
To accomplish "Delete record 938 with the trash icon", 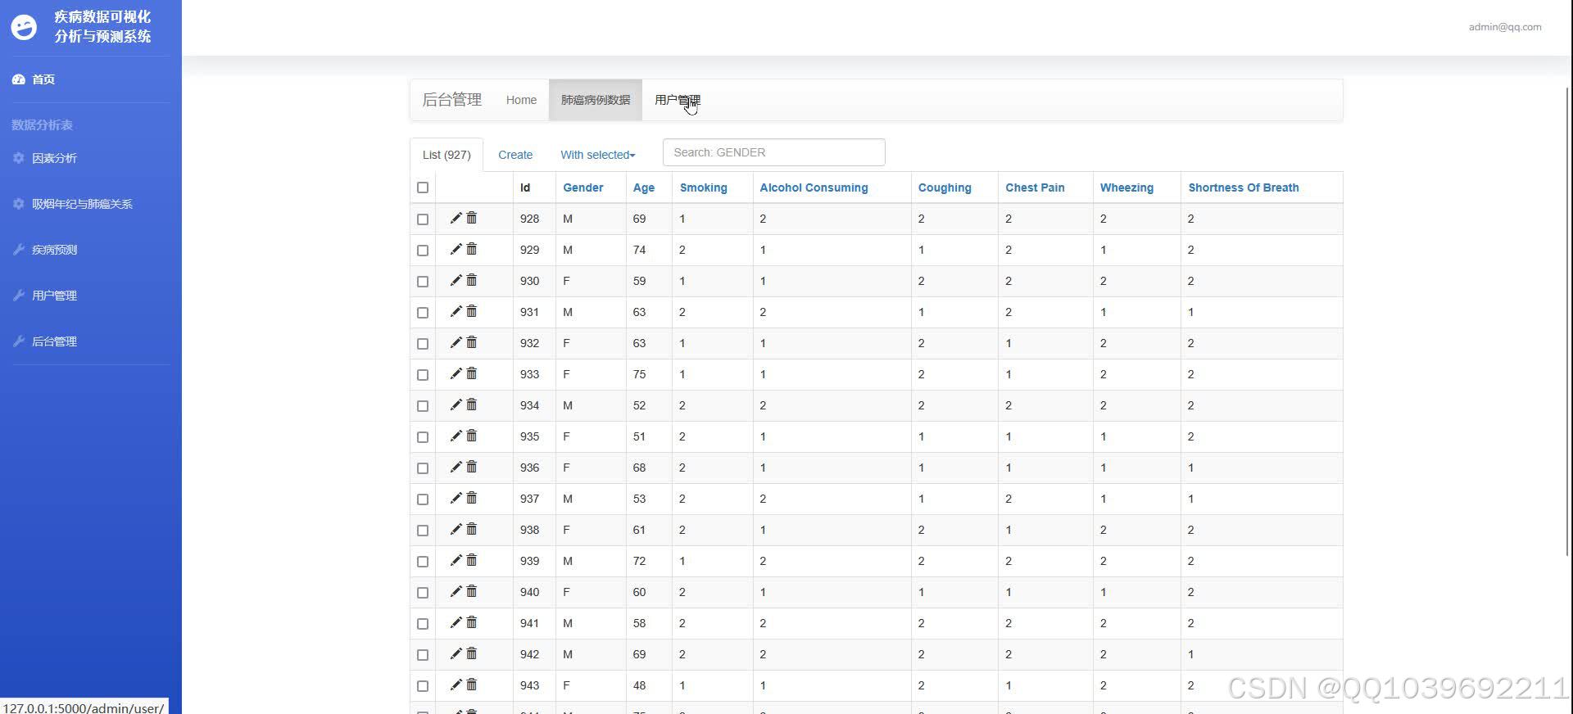I will click(x=472, y=530).
